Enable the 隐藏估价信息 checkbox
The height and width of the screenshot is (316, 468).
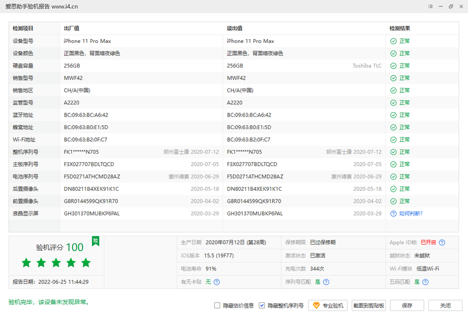[217, 306]
